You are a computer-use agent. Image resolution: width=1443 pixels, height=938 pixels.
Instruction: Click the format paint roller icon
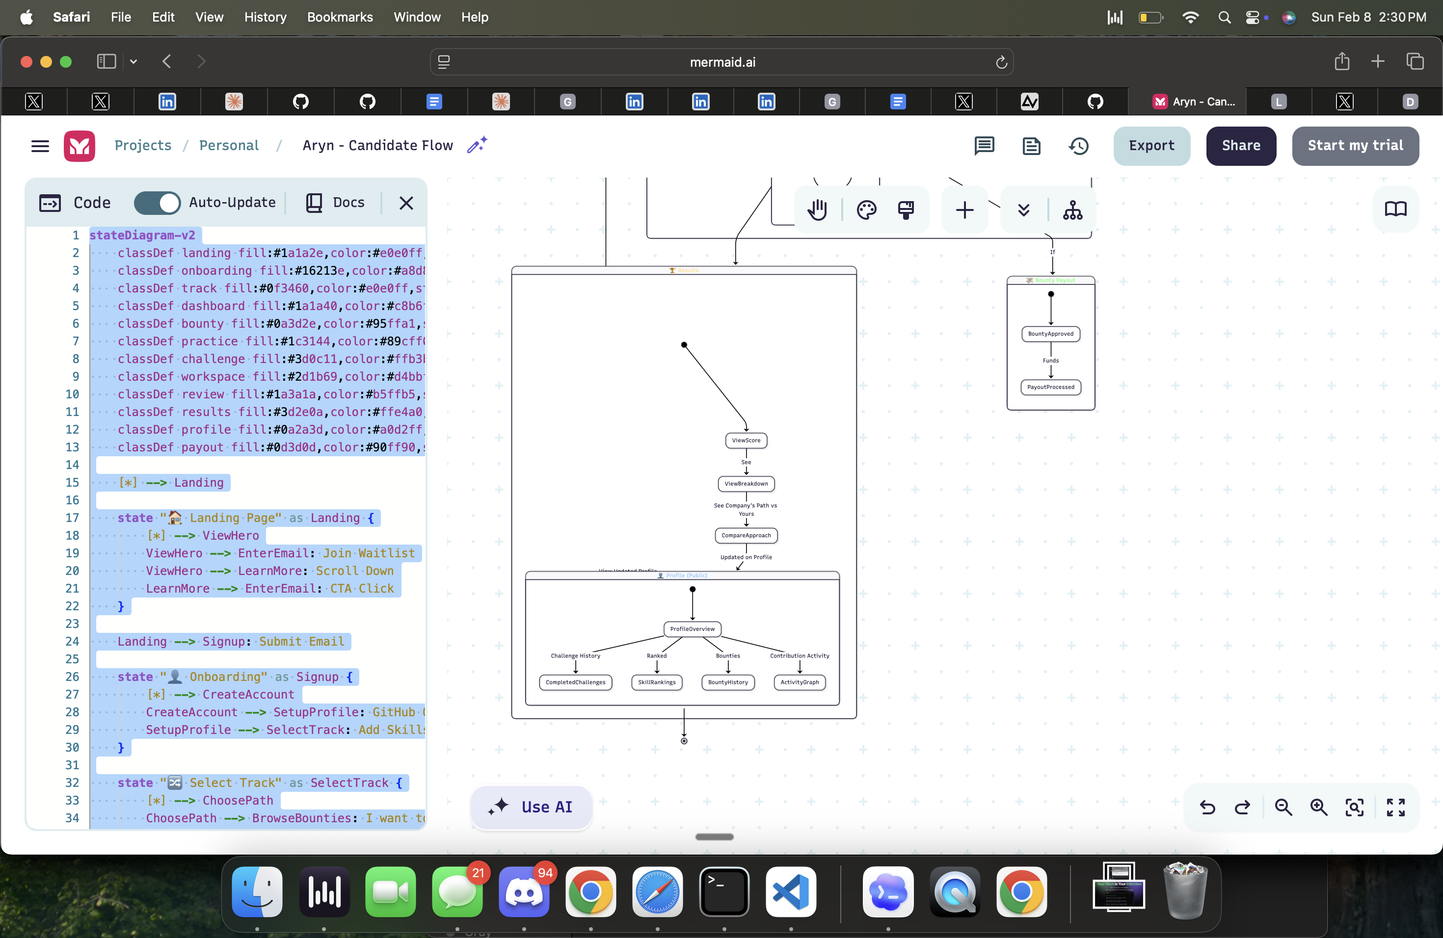coord(906,210)
